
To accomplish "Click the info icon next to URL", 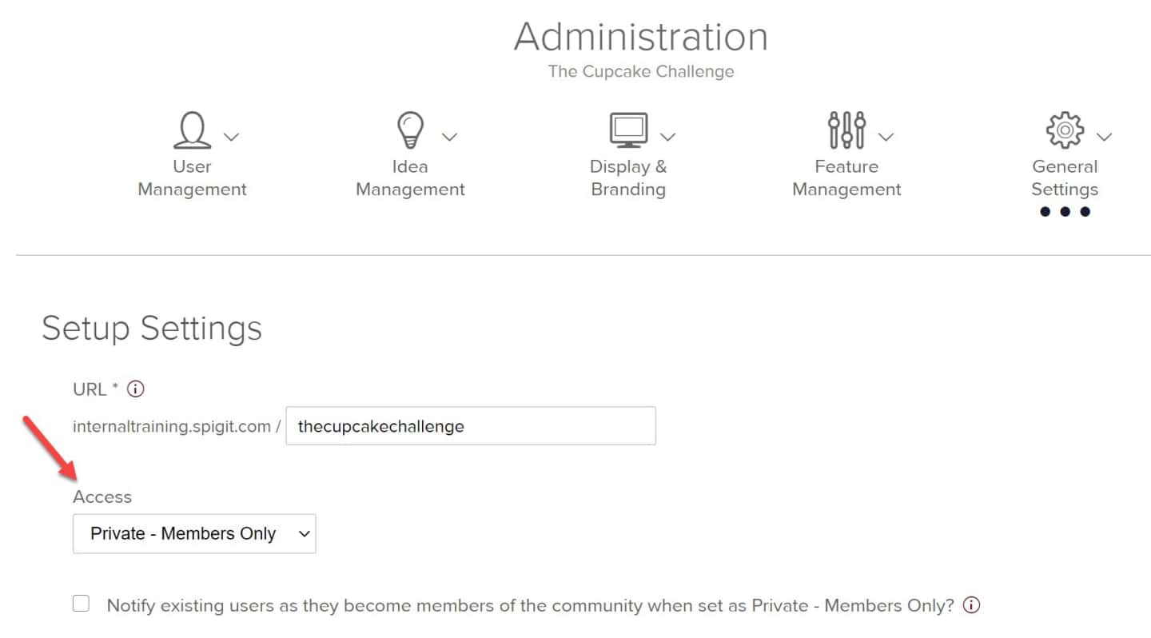I will pos(136,389).
